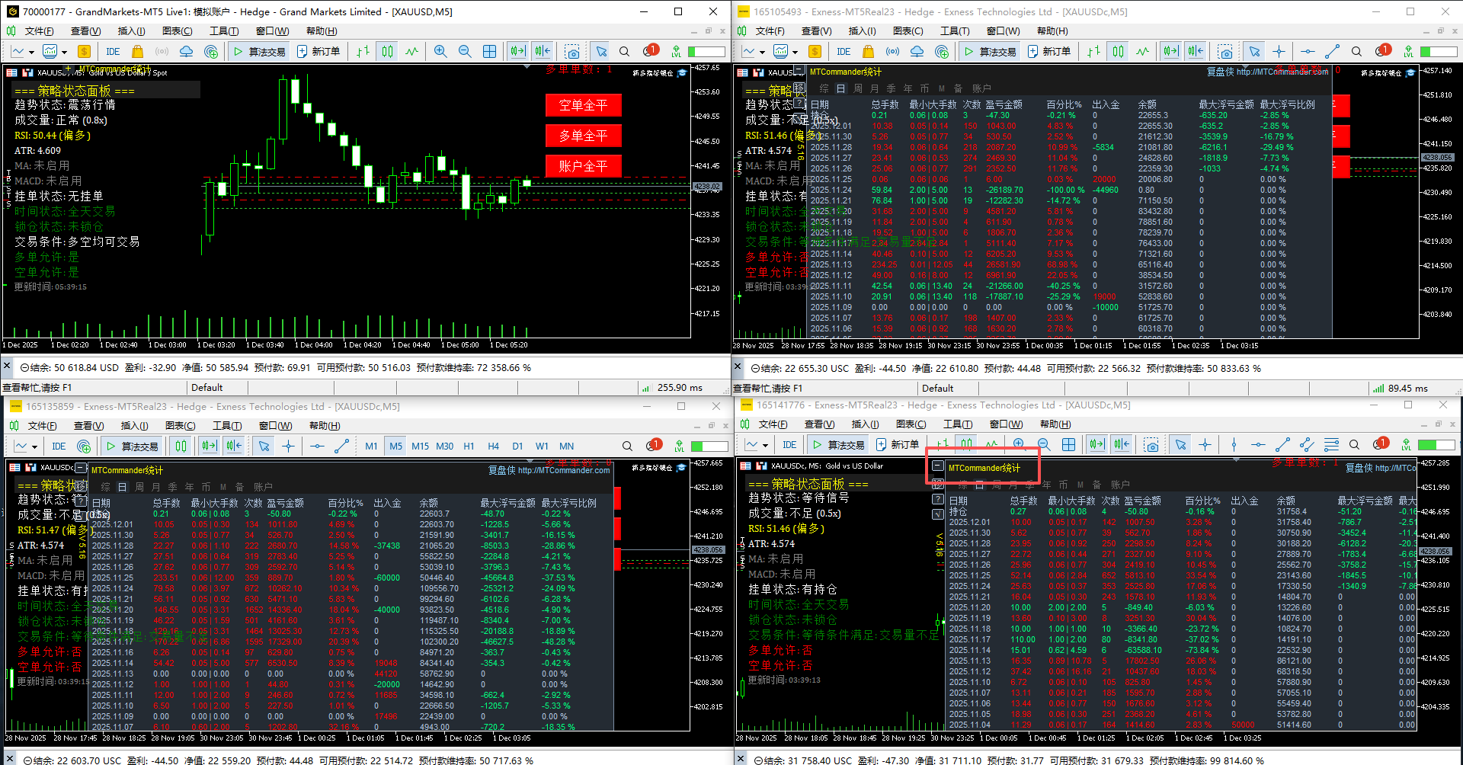Select MN timeframe in Exness 165135859 window

coord(566,446)
